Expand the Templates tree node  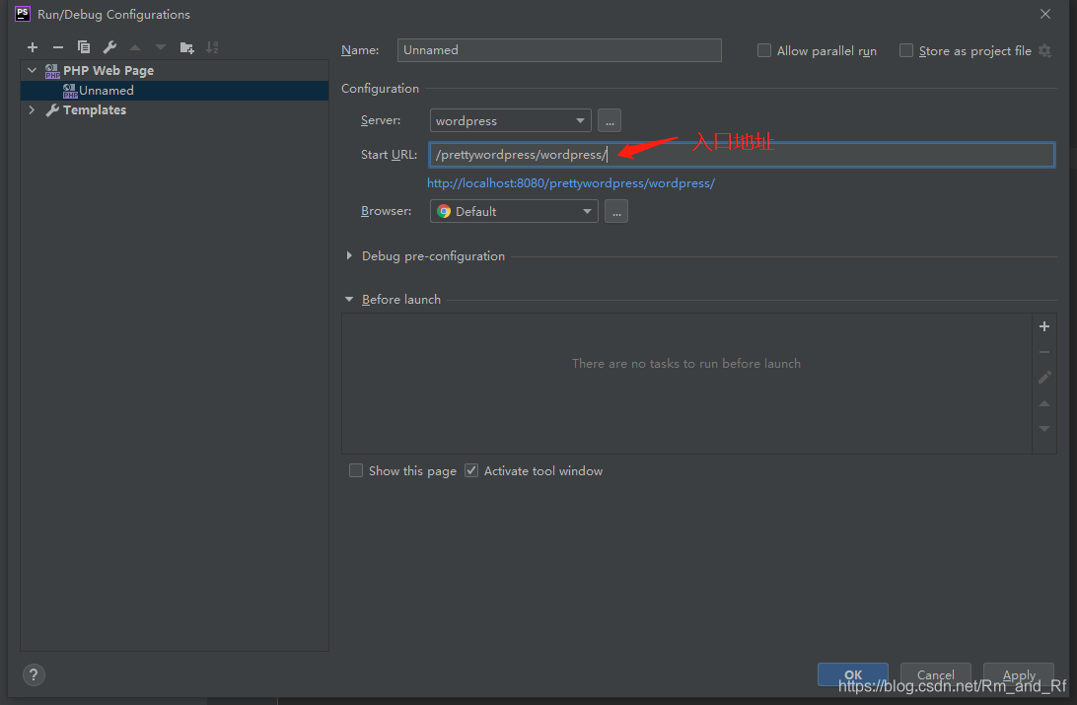(x=32, y=109)
